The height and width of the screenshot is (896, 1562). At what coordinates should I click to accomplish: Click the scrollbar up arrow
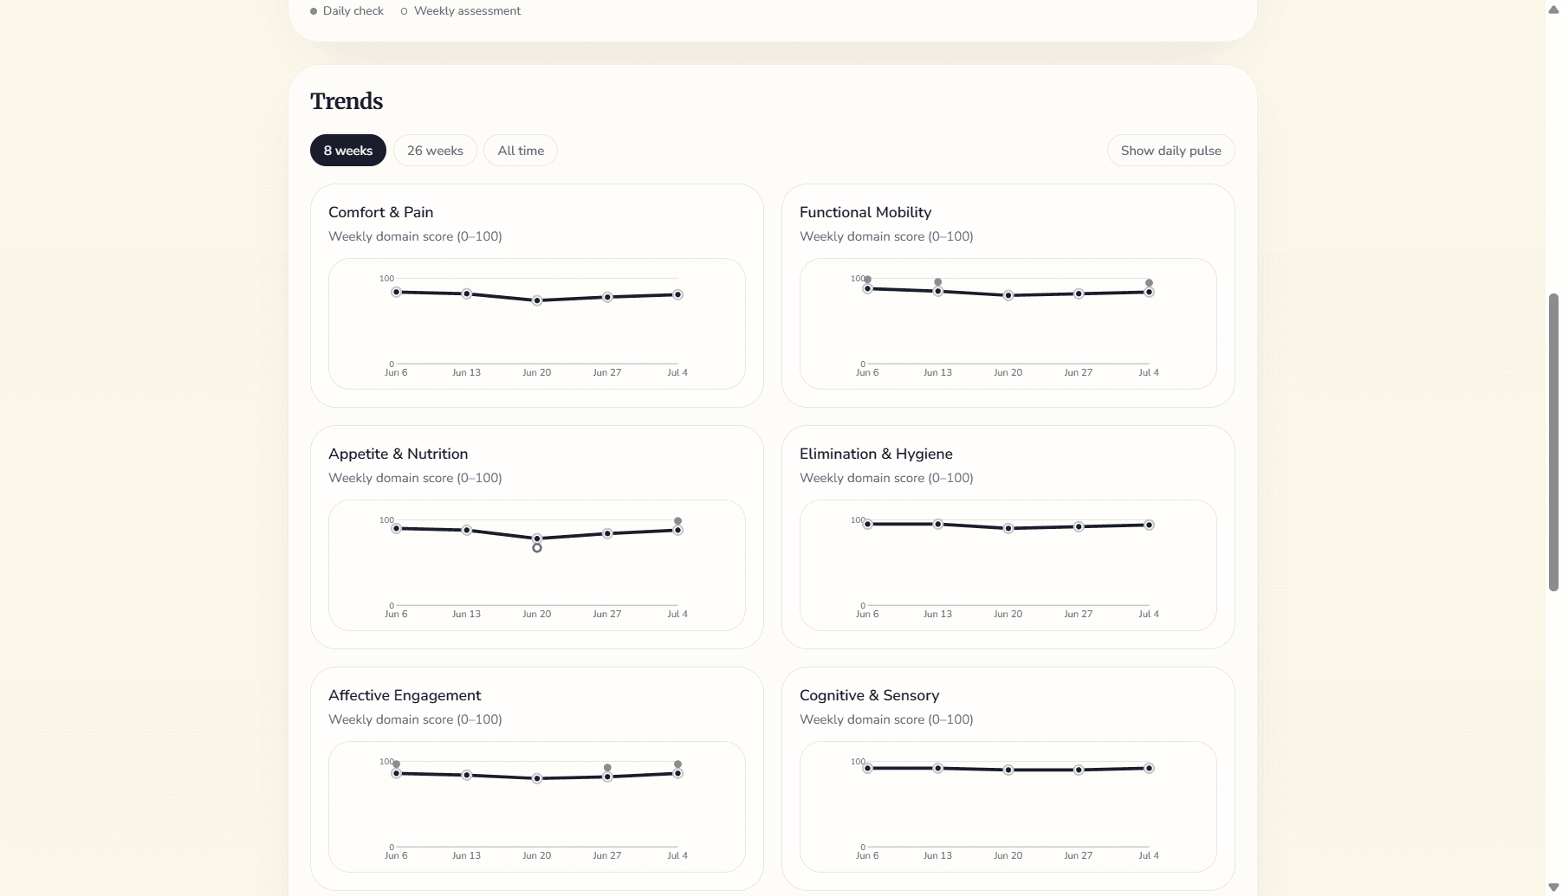pos(1553,10)
